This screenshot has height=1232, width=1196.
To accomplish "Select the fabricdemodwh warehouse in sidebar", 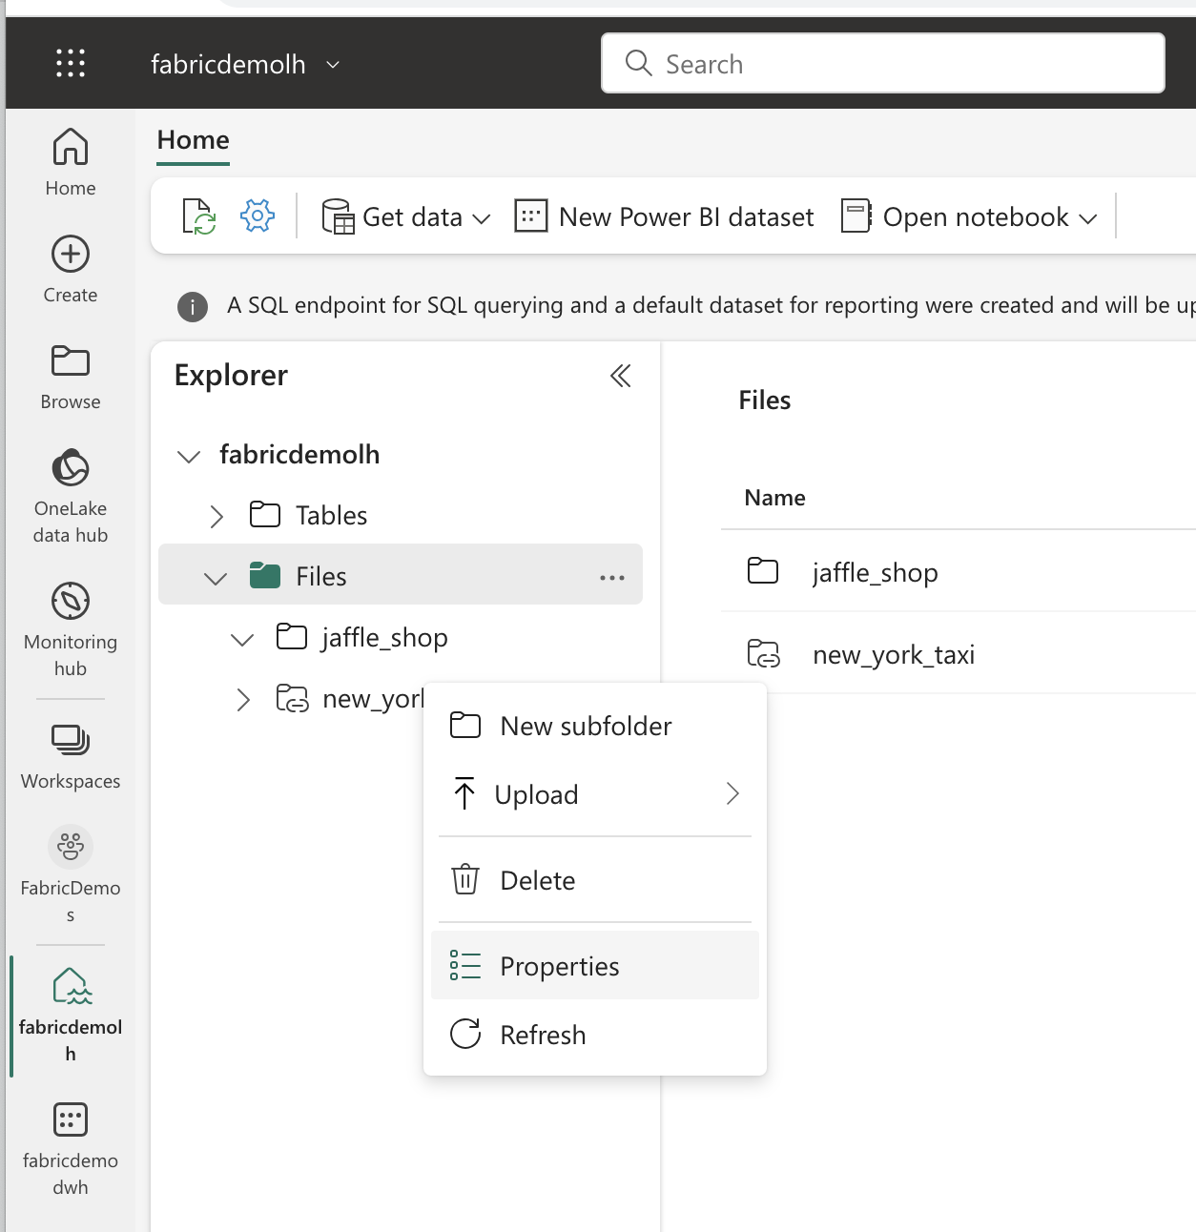I will [x=70, y=1119].
